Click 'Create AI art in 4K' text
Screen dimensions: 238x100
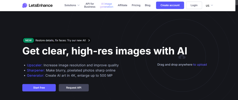click(60, 76)
